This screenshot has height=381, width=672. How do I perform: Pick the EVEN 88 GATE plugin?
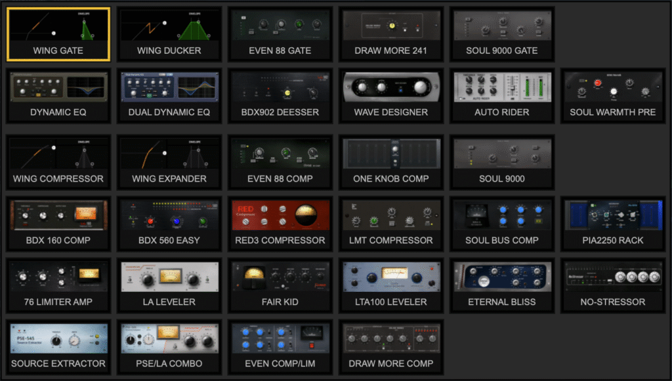point(280,34)
